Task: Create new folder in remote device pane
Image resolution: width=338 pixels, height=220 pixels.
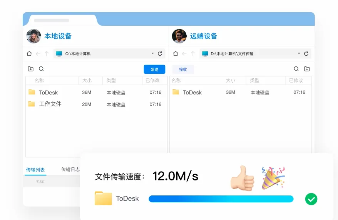Action: point(307,69)
